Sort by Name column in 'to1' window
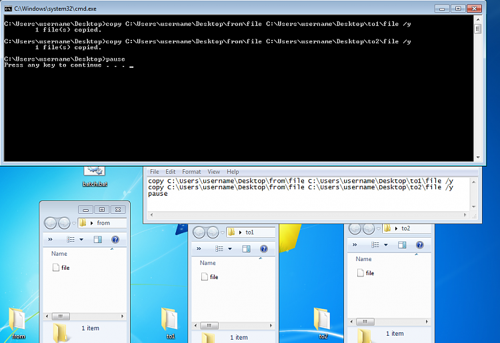The image size is (500, 343). [207, 262]
